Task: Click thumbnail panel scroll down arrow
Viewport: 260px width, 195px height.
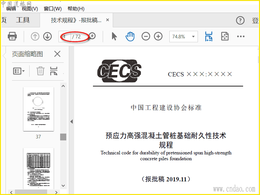Action: point(63,186)
